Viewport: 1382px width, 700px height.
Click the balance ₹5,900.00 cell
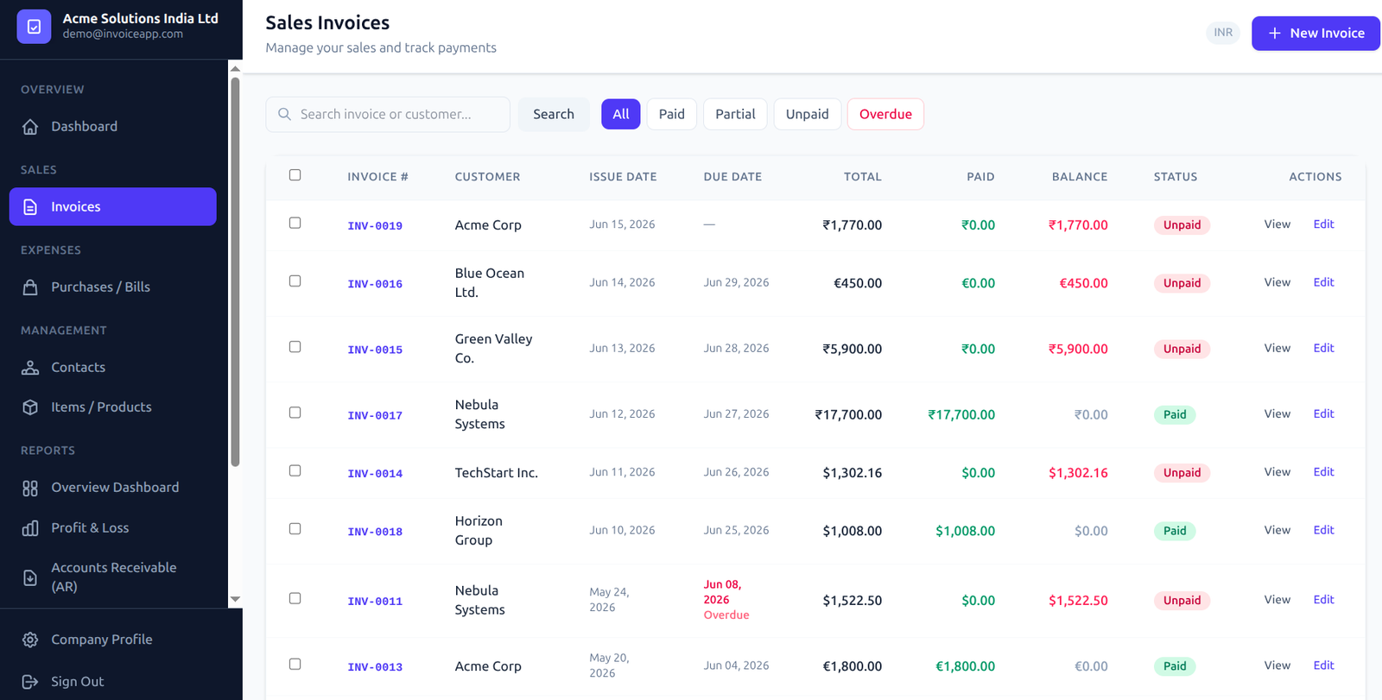(x=1078, y=350)
